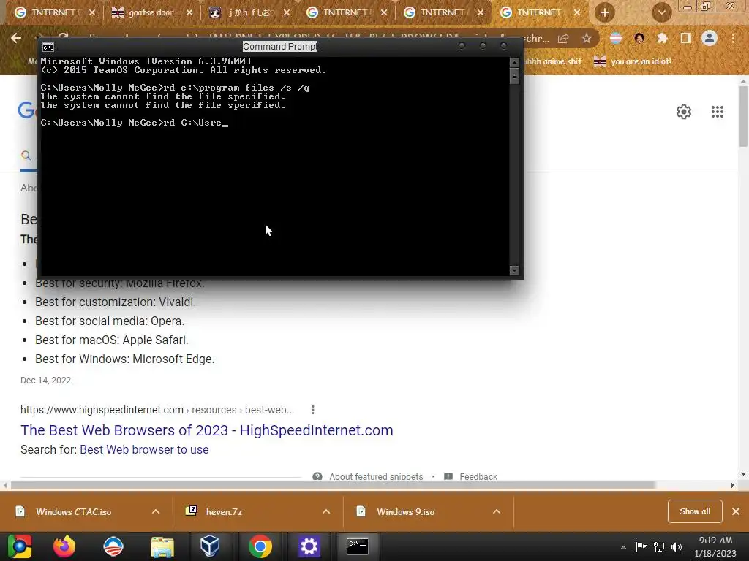The height and width of the screenshot is (561, 749).
Task: Expand options for Windows 9.iso download
Action: tap(497, 511)
